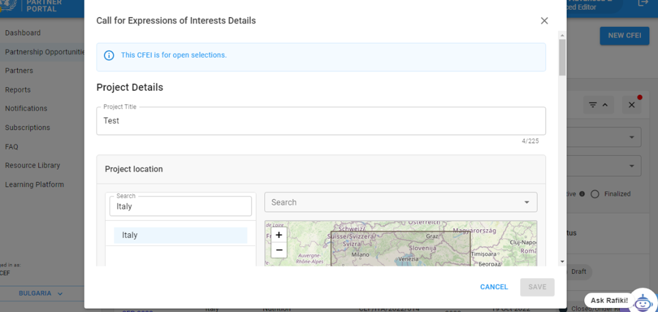Clear filters with the X with red dot
The height and width of the screenshot is (312, 658).
[x=632, y=105]
